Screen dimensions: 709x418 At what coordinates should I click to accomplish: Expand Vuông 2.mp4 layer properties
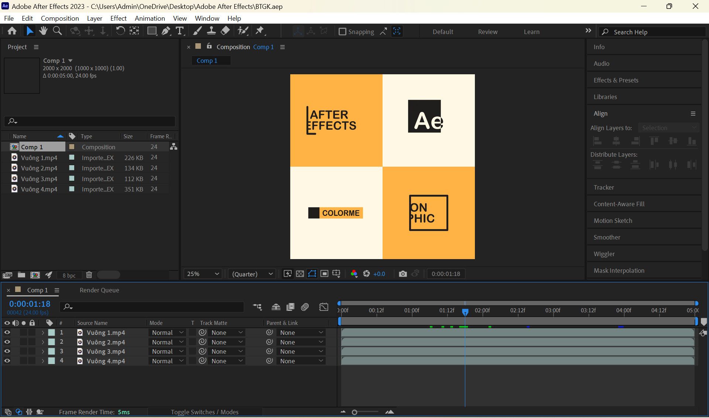tap(43, 342)
